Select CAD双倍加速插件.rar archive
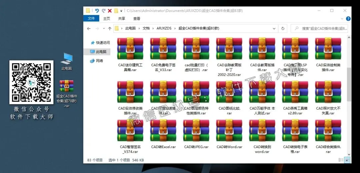Viewport: 360px width, 173px height. (163, 98)
